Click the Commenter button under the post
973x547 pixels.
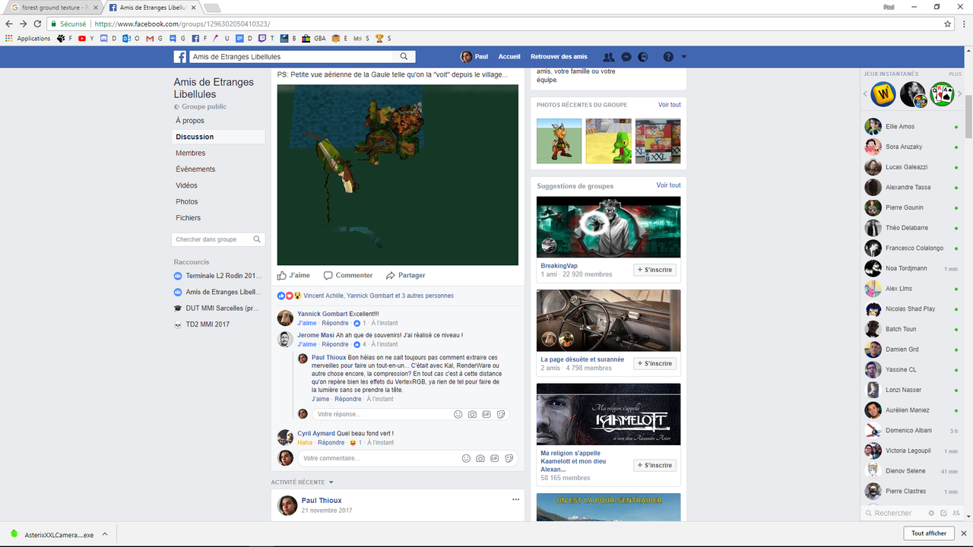click(348, 275)
